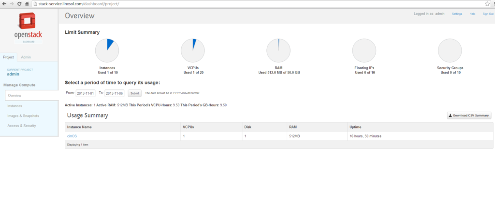
Task: Click the Manage Compute heading
Action: pos(19,85)
